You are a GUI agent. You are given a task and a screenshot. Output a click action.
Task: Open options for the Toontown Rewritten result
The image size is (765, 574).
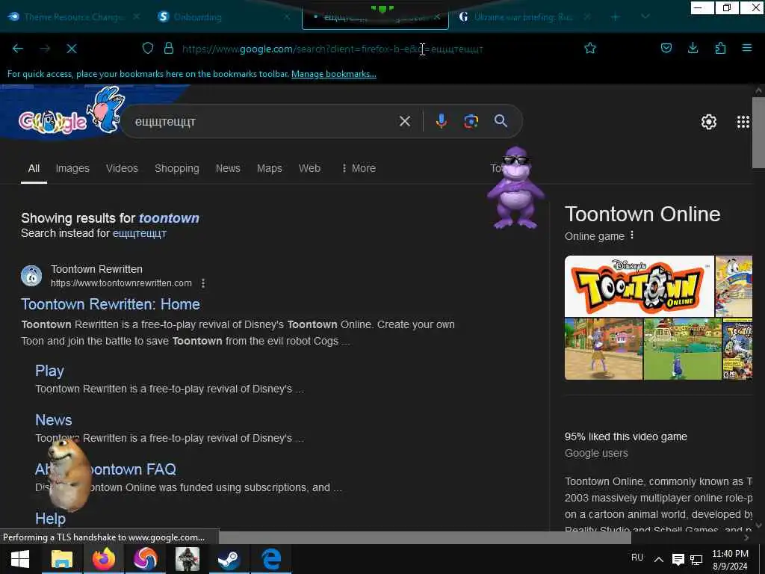pos(203,283)
